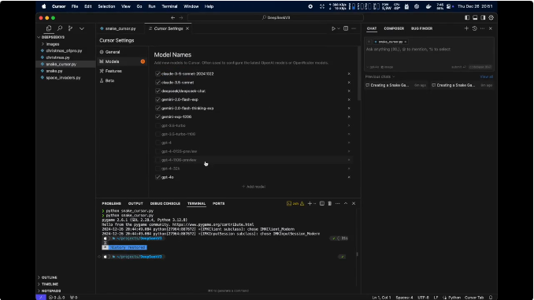
Task: Expand the images folder
Action: click(x=53, y=44)
